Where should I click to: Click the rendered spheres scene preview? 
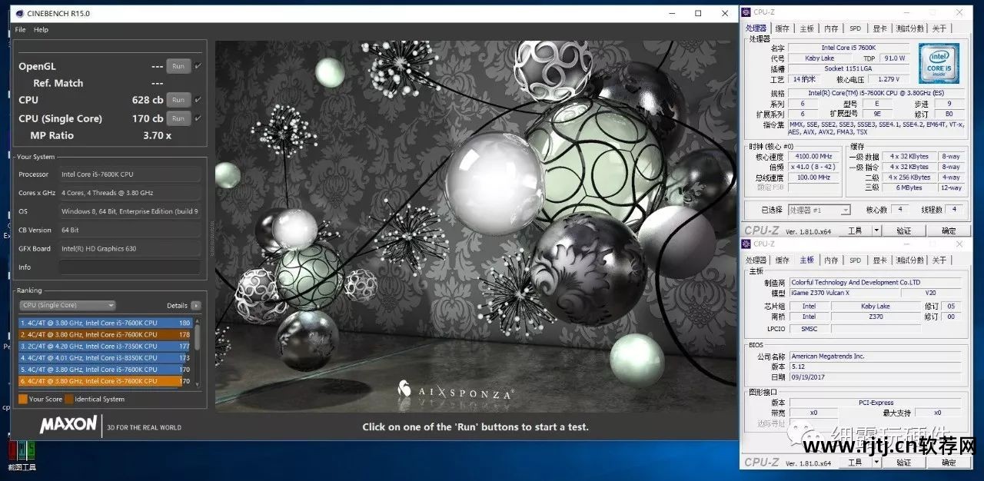[x=475, y=226]
